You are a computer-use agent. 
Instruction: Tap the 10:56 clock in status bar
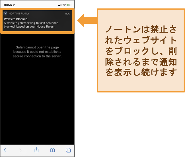8,5
